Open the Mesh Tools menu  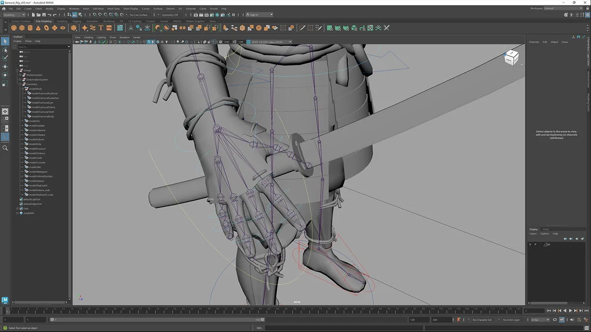tap(113, 8)
